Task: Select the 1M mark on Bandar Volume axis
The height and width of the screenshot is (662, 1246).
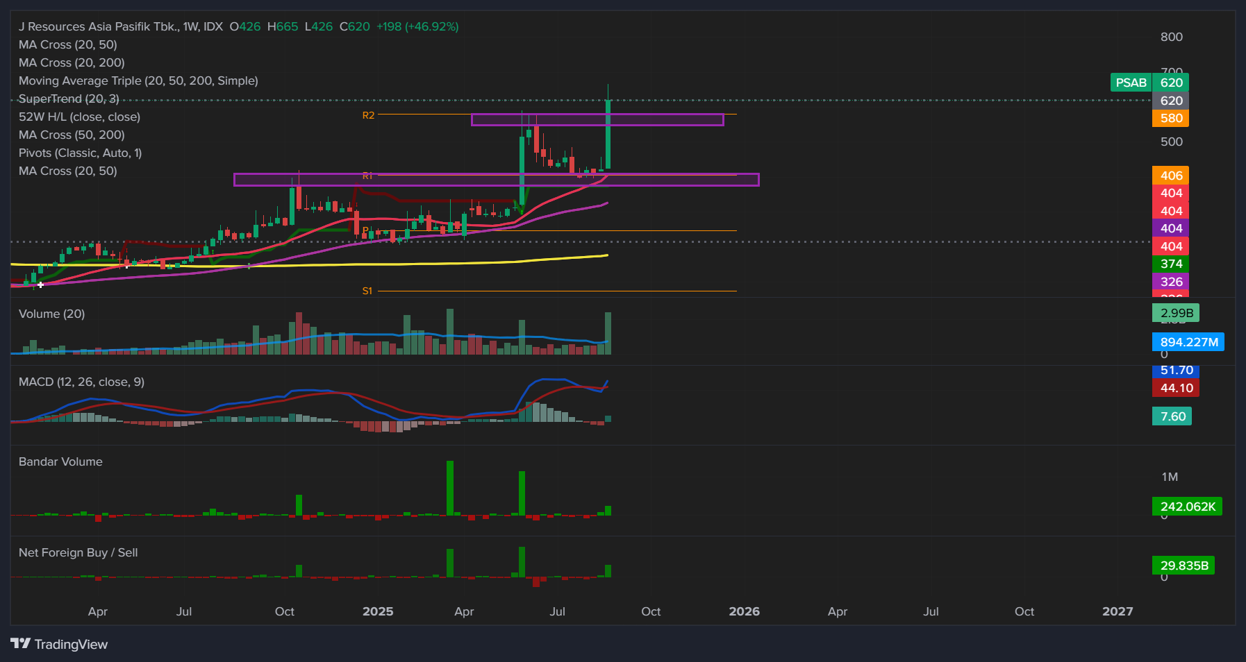Action: pos(1170,477)
